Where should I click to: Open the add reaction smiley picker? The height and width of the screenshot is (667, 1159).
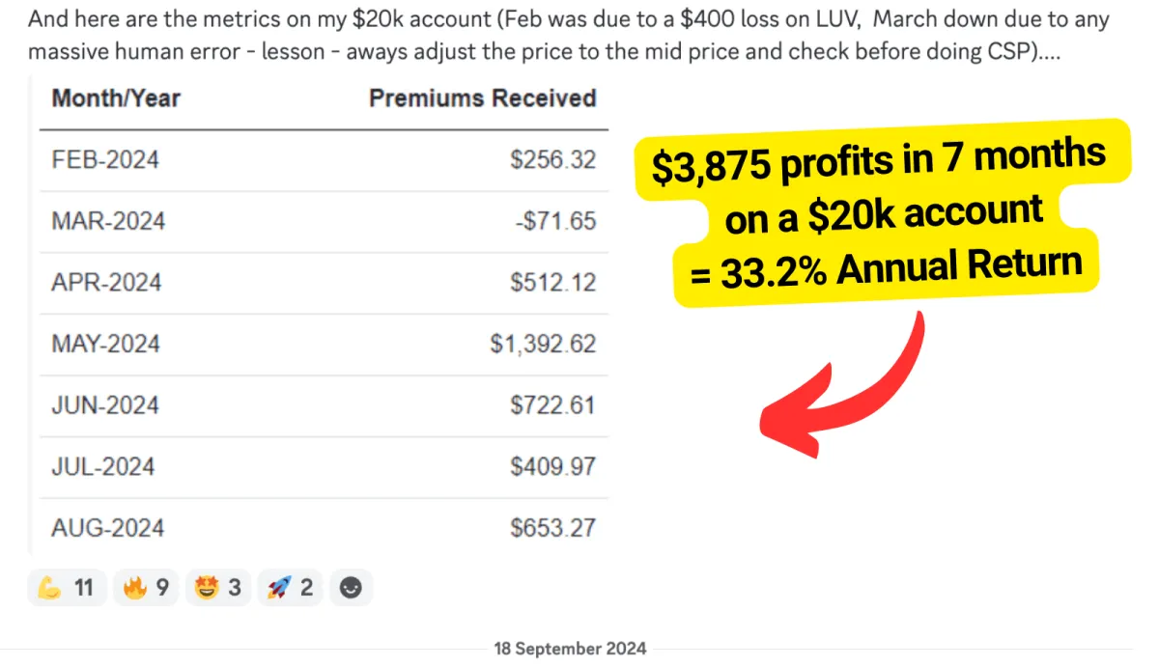tap(351, 587)
